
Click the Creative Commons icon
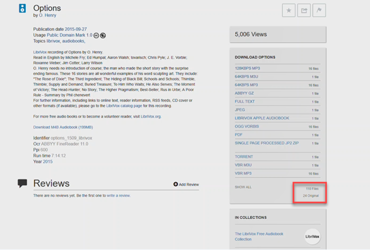coord(96,36)
